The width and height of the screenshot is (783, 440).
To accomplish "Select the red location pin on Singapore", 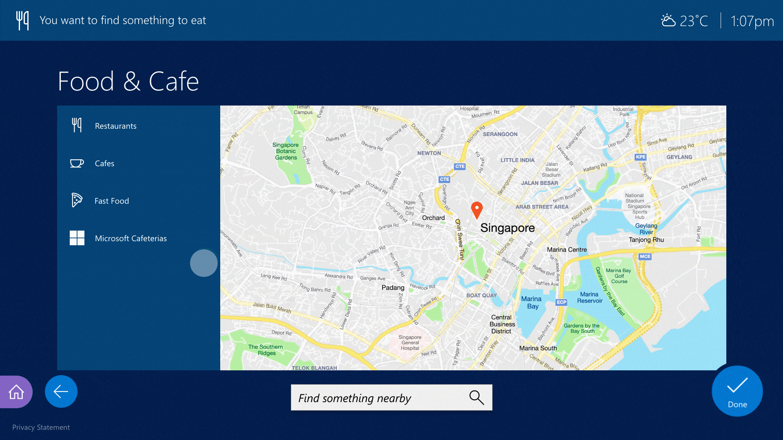I will [477, 210].
